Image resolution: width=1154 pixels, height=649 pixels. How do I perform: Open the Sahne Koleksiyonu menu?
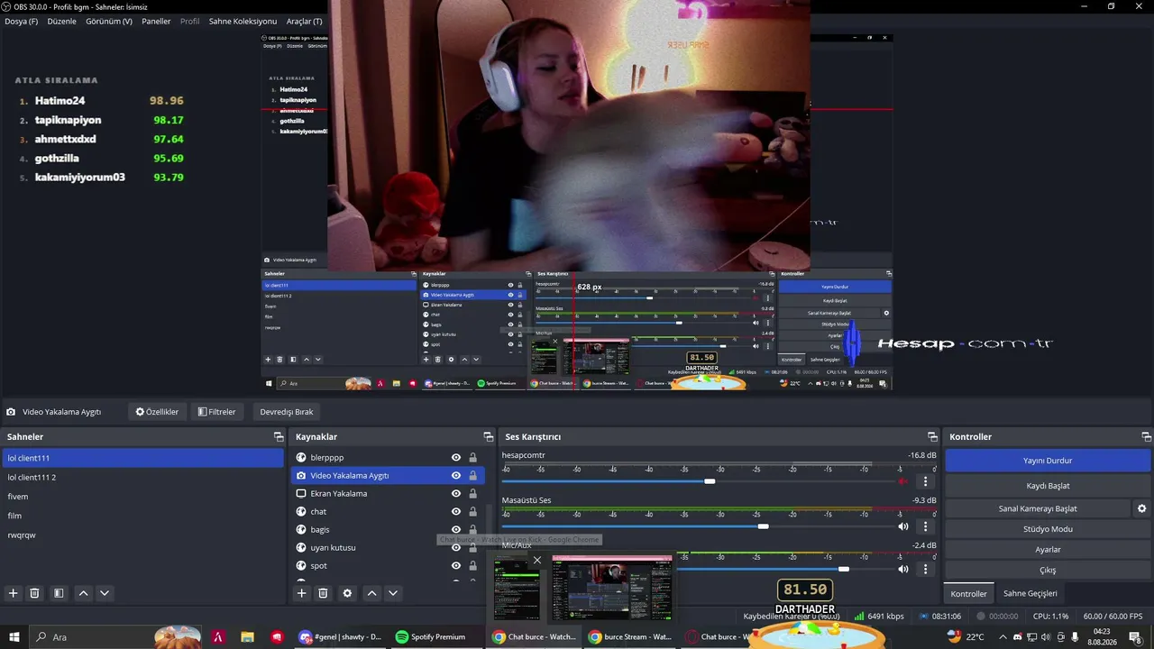243,22
